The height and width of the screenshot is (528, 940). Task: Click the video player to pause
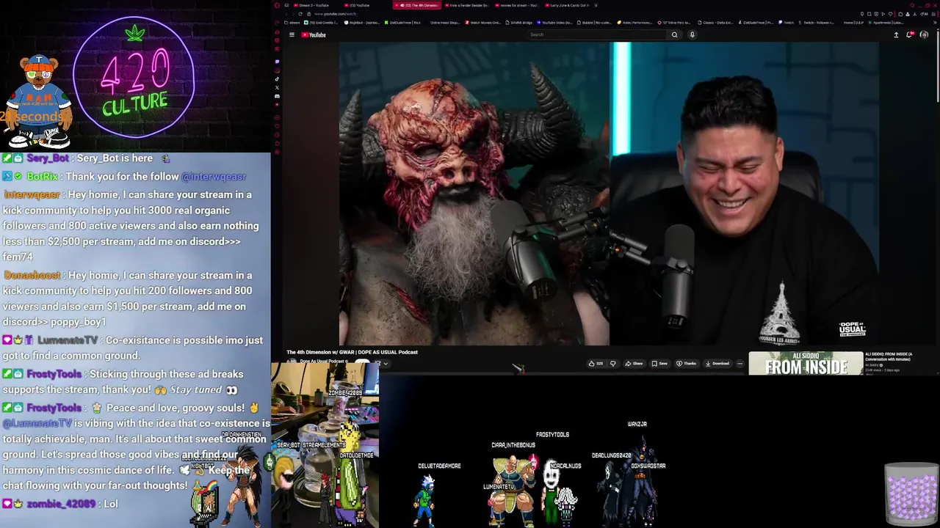(609, 194)
